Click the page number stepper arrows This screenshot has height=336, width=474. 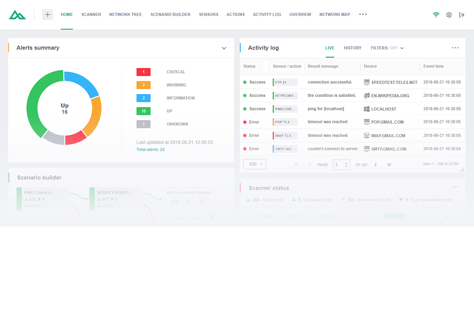click(346, 165)
